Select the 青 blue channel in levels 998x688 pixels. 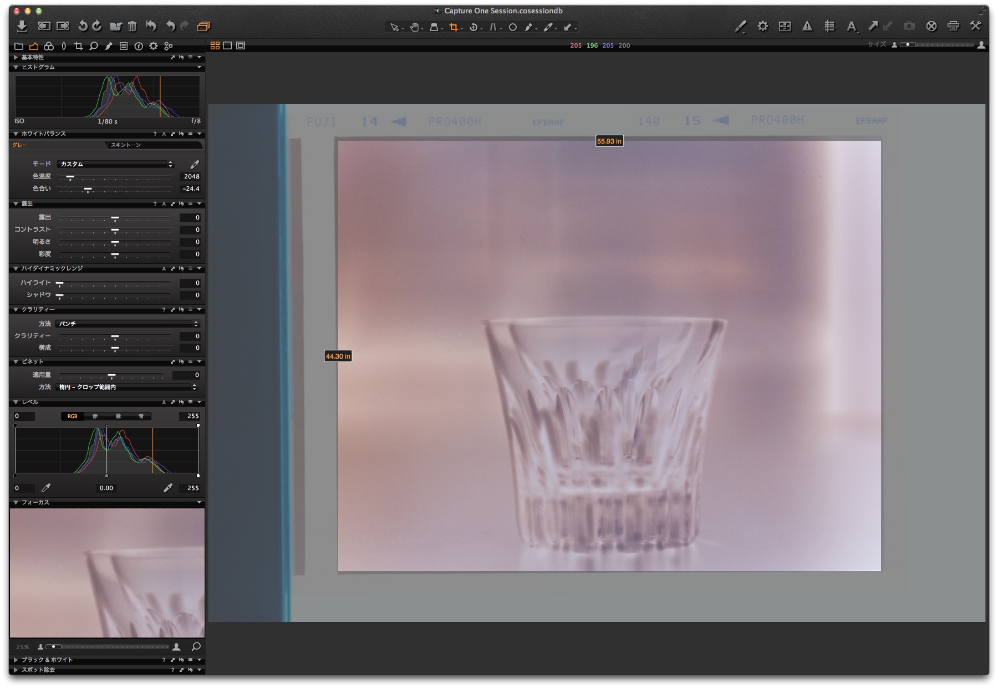141,416
